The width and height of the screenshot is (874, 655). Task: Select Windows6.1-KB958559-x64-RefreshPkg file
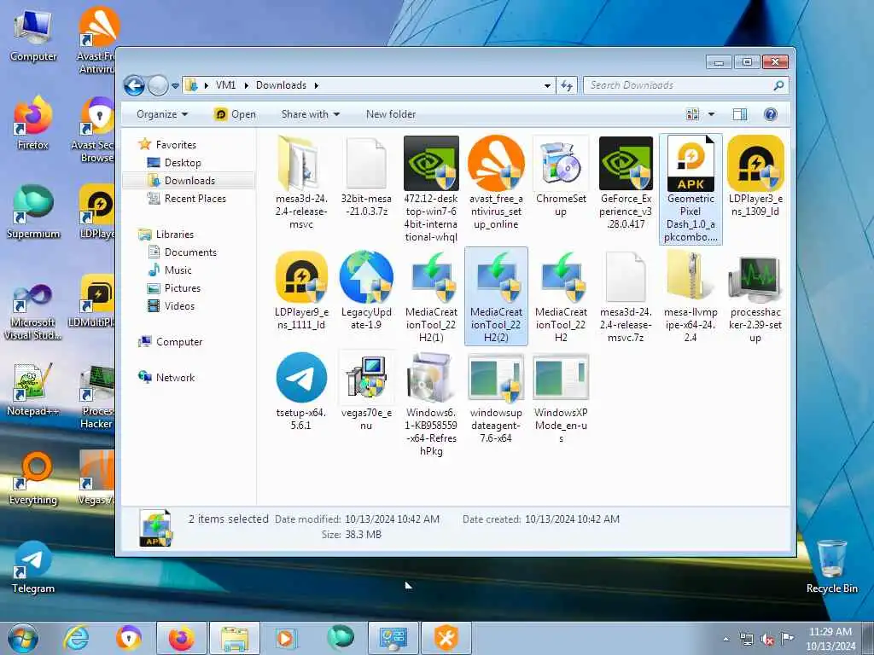click(x=431, y=404)
